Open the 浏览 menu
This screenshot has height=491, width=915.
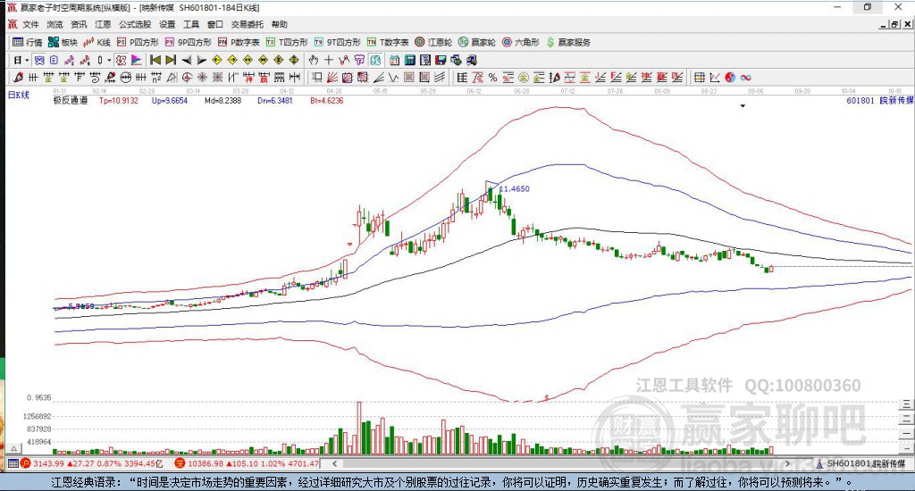[55, 24]
